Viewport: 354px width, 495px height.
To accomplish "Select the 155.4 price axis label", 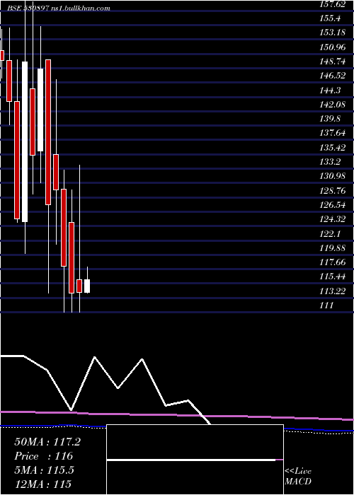I will [x=330, y=18].
